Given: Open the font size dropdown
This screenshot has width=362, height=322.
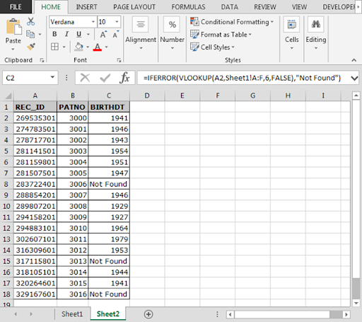Looking at the screenshot, I should tap(117, 22).
